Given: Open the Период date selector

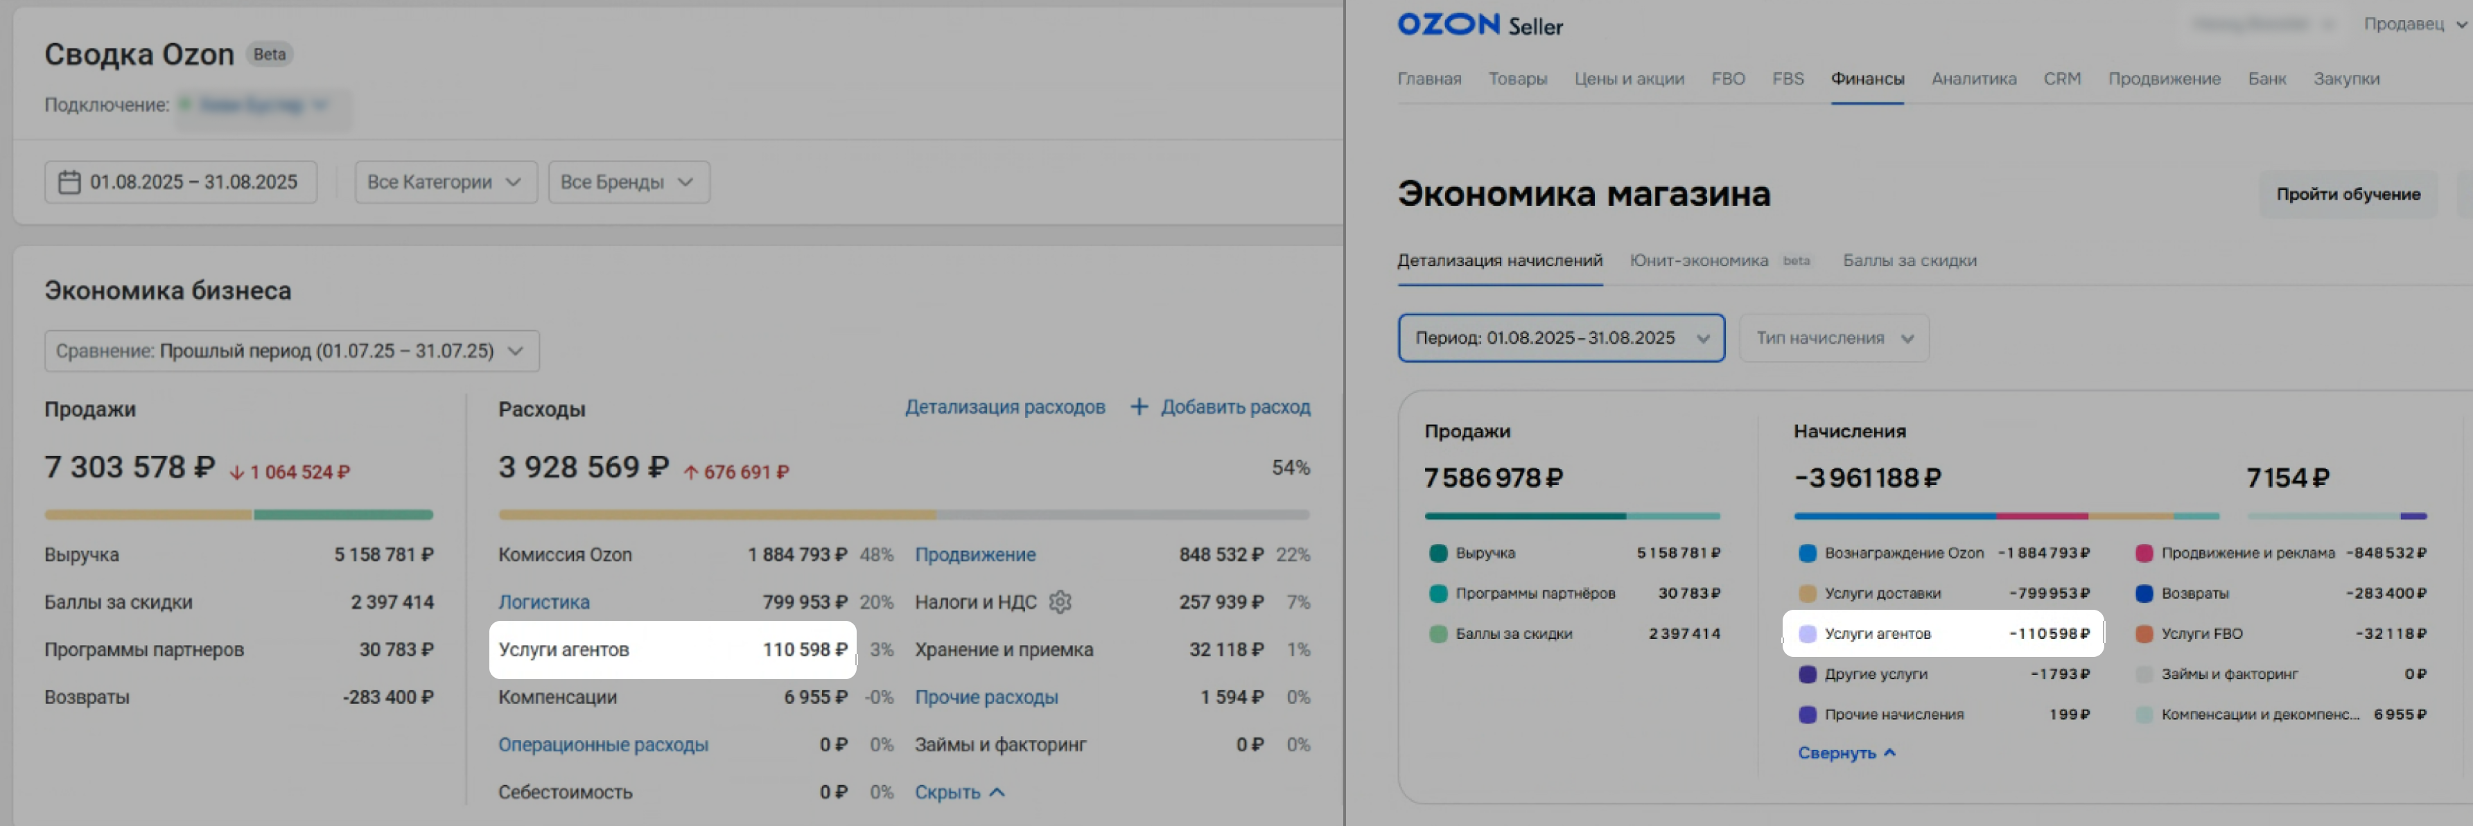Looking at the screenshot, I should click(1560, 339).
